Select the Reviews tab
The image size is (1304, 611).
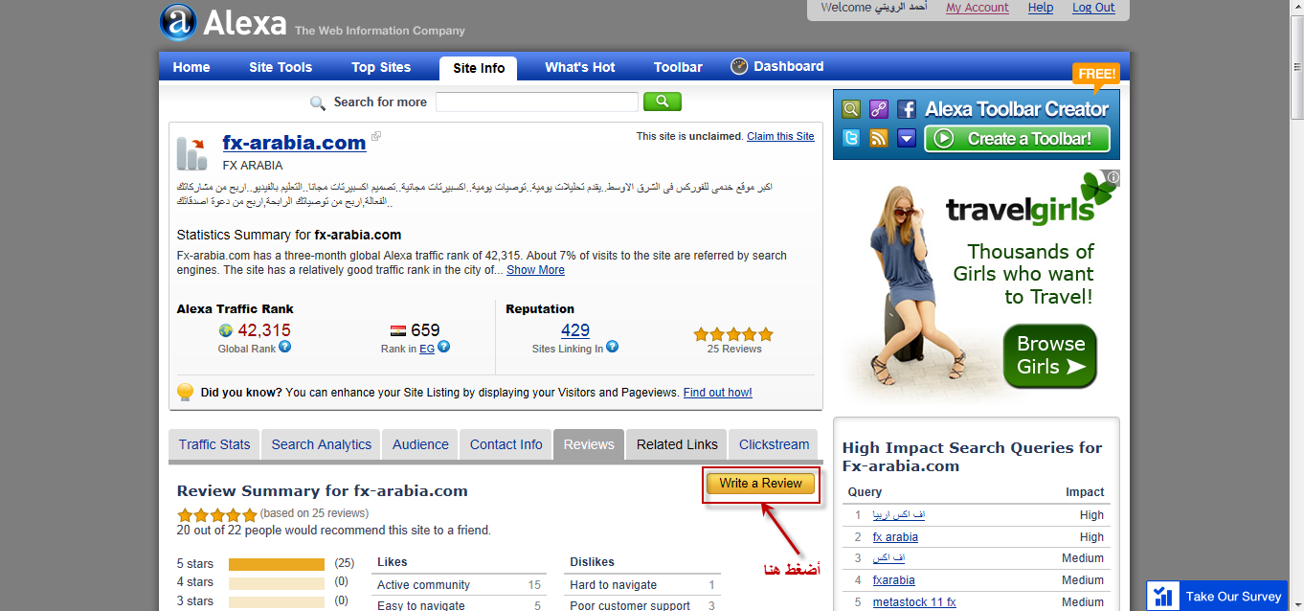589,444
